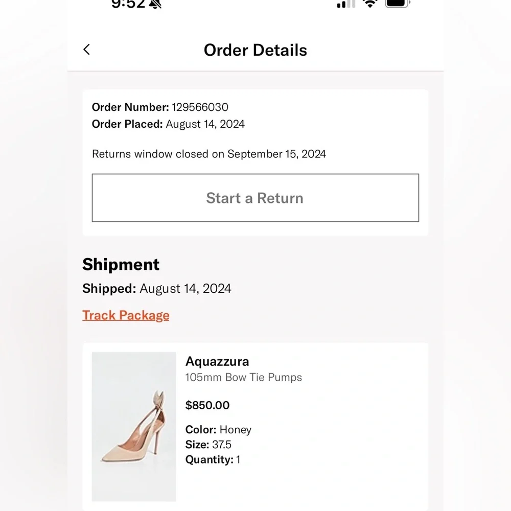Screen dimensions: 511x511
Task: Tap the battery indicator icon
Action: [x=397, y=4]
